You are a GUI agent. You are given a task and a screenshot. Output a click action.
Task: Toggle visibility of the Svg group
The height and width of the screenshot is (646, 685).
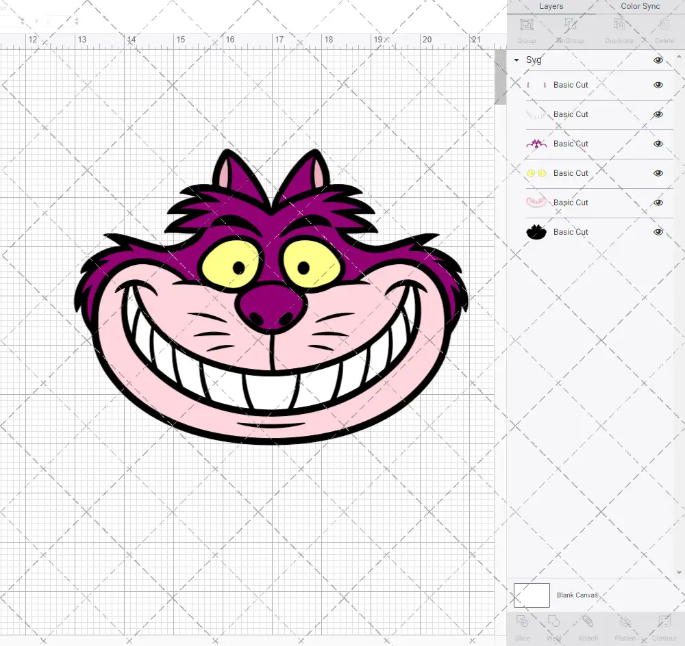click(658, 60)
